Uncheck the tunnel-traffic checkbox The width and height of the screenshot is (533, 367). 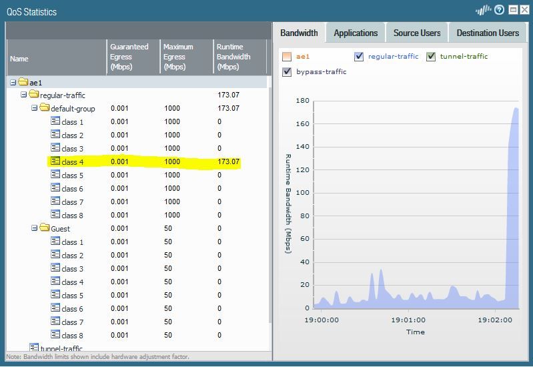(x=431, y=57)
